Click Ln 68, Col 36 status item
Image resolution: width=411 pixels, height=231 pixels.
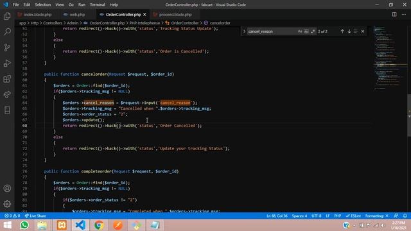(x=277, y=216)
